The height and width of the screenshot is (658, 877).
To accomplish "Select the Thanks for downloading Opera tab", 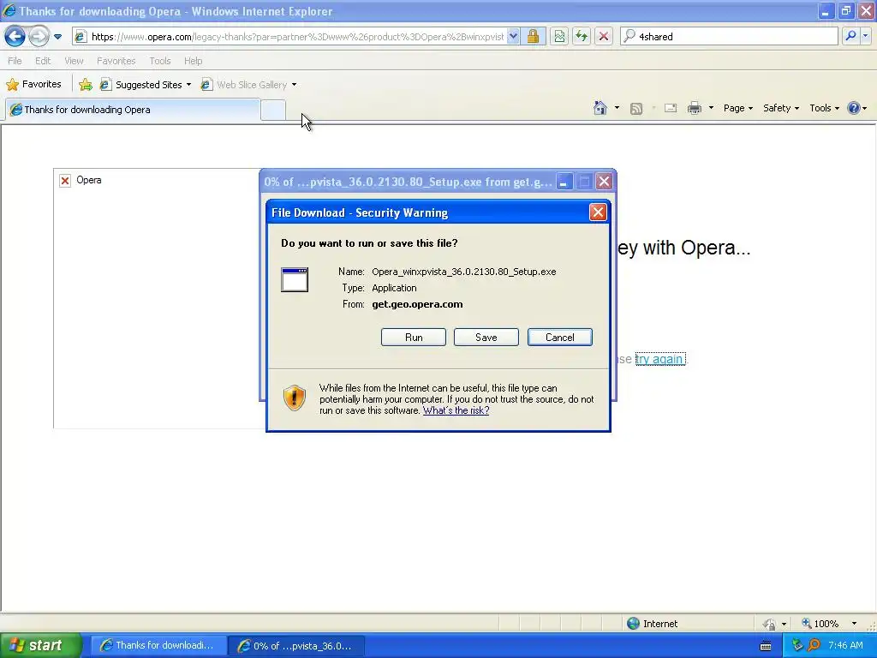I will click(133, 110).
